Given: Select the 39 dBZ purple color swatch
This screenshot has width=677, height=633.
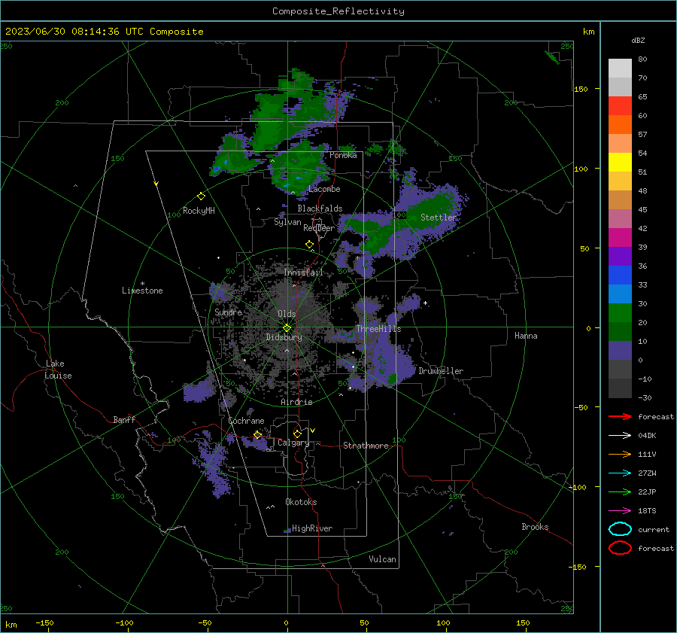Looking at the screenshot, I should [620, 256].
